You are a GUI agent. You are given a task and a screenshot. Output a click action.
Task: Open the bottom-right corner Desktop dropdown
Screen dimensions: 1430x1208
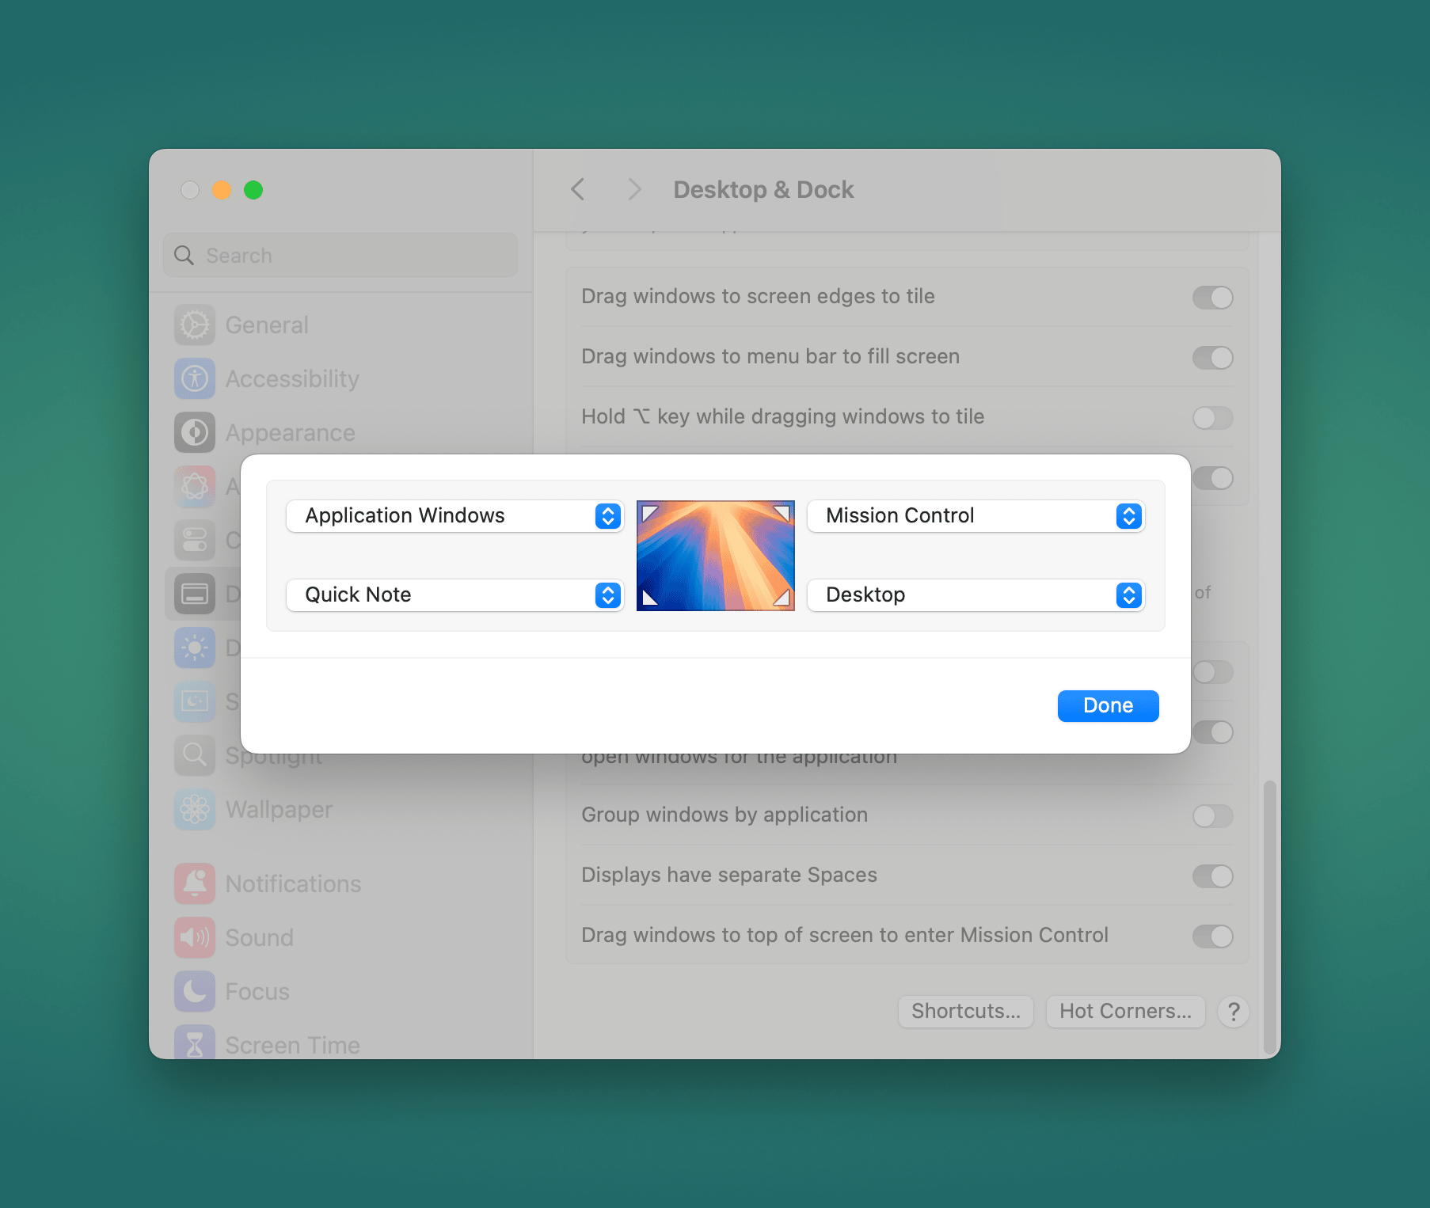976,595
